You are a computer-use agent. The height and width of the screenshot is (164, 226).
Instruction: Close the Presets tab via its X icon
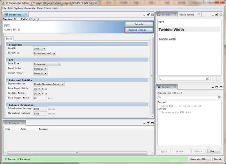[175, 86]
